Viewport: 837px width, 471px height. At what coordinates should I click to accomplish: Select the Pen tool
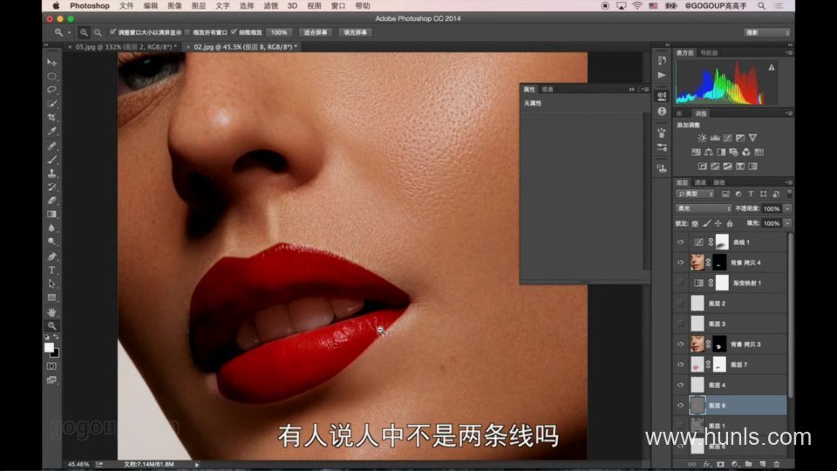tap(51, 256)
